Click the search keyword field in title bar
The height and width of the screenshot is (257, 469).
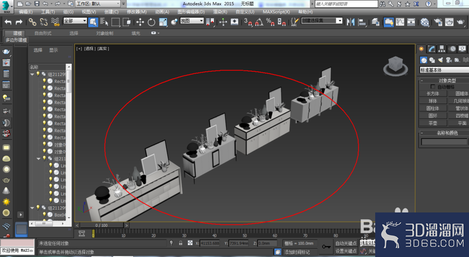click(x=347, y=4)
